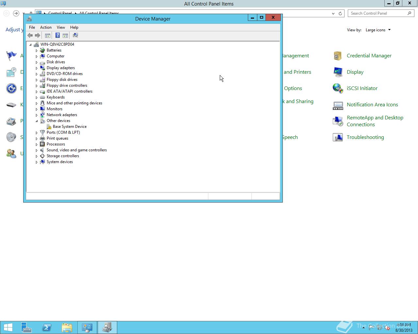Open the Help menu in Device Manager
This screenshot has width=418, height=334.
point(74,27)
